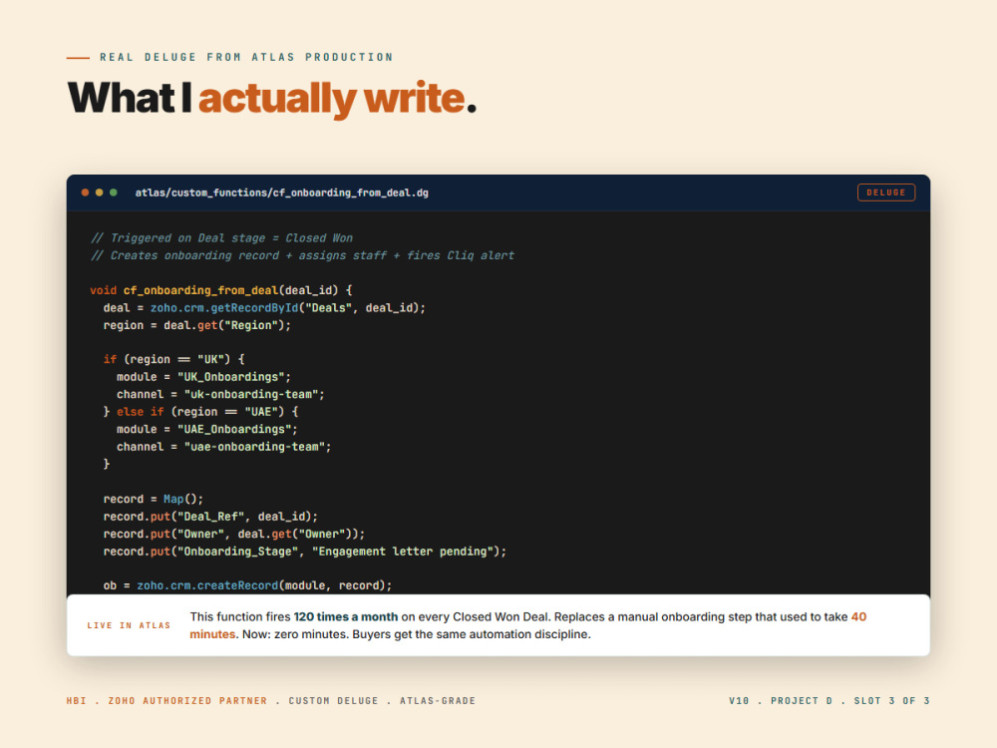Click 'REAL DELUGE FROM ATLAS PRODUCTION' label
Screen dimensions: 997x748
[246, 57]
